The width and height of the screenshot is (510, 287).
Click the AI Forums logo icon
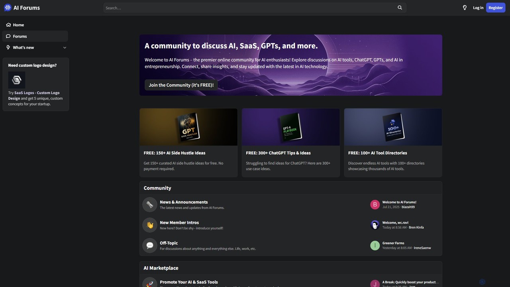[8, 8]
